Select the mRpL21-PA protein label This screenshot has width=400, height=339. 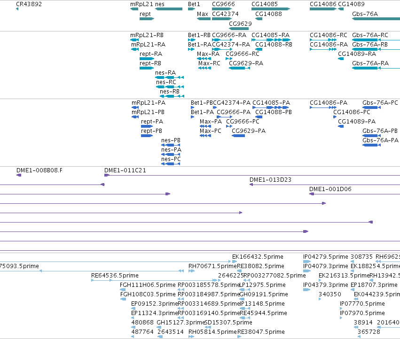(149, 103)
